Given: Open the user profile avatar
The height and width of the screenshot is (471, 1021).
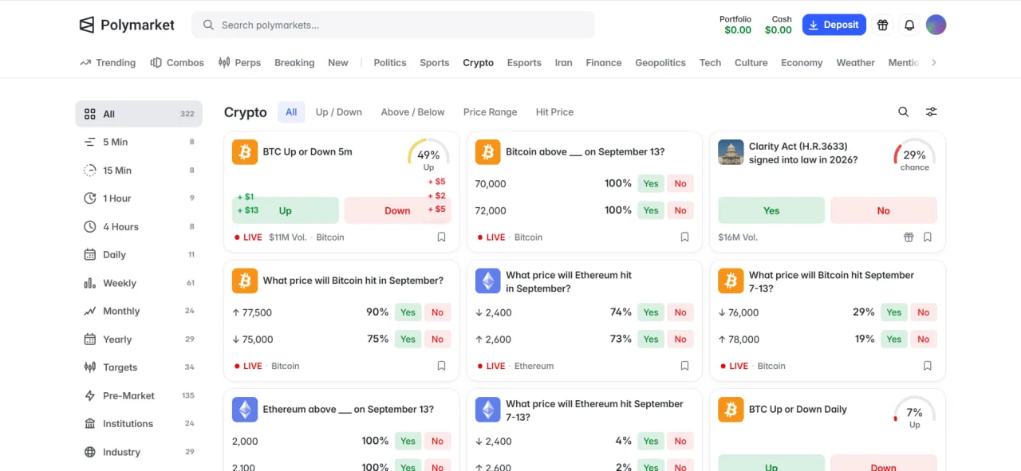Looking at the screenshot, I should (x=936, y=25).
